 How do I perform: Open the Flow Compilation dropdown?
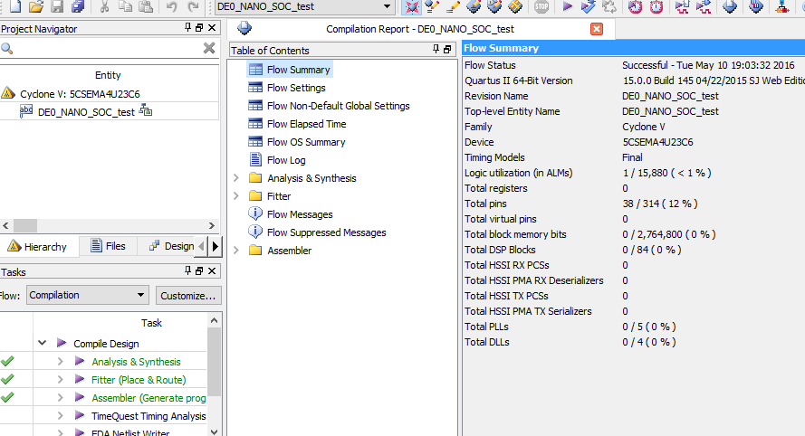[88, 295]
